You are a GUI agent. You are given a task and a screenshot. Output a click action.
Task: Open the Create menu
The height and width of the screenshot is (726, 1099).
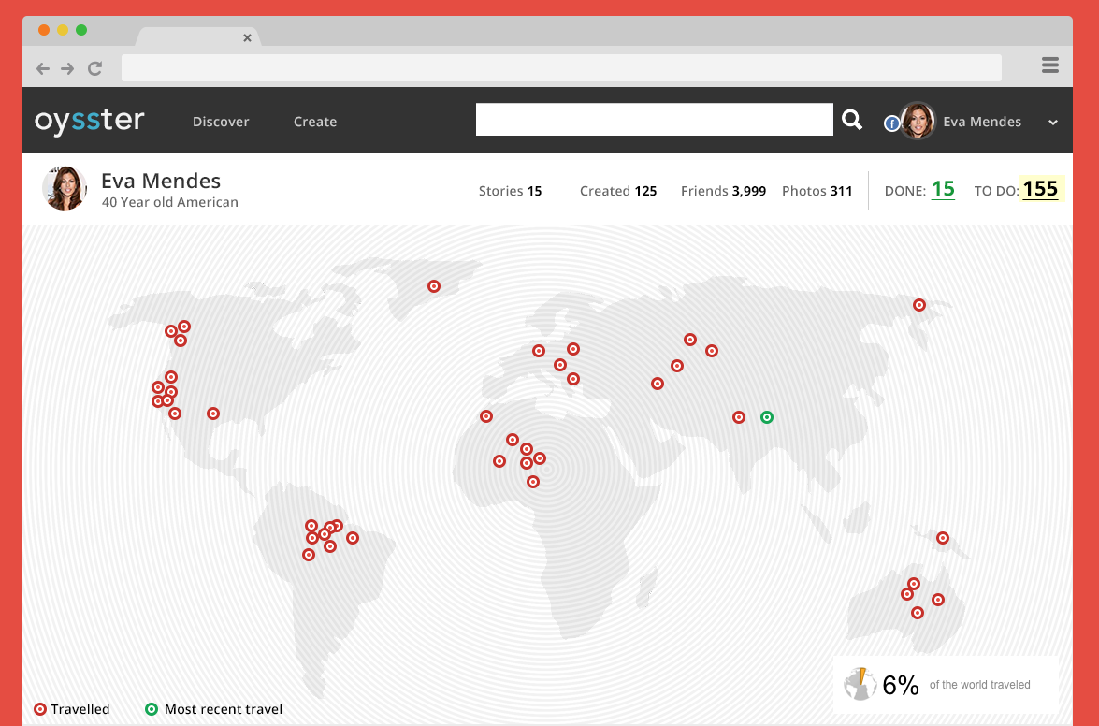tap(315, 122)
